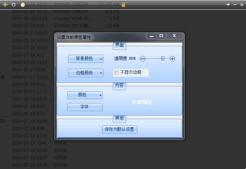The width and height of the screenshot is (246, 169).
Task: Click the green plus new note icon
Action: 5,5
